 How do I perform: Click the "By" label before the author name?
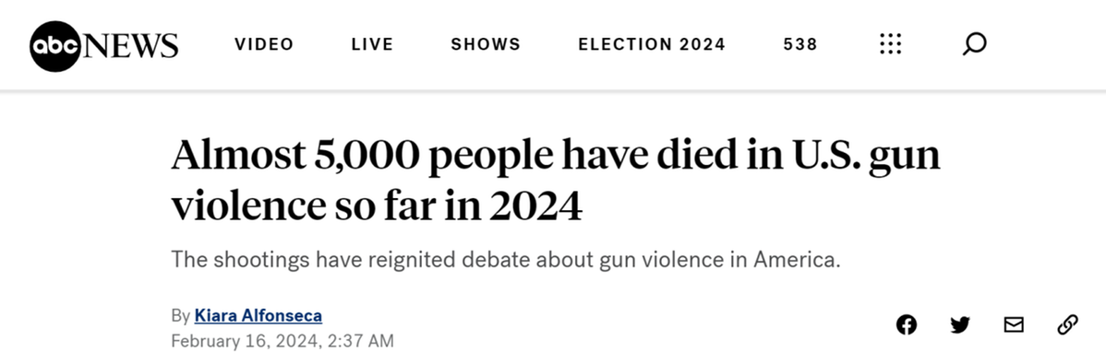pyautogui.click(x=181, y=315)
